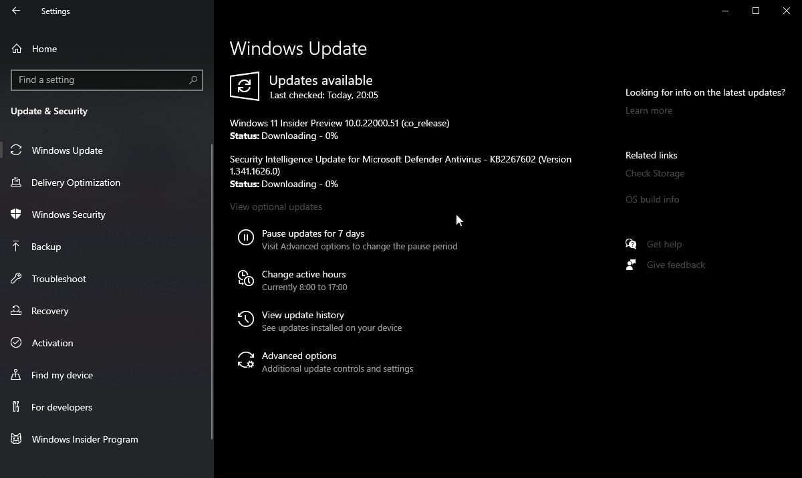The height and width of the screenshot is (478, 802).
Task: Click the active hours clock icon
Action: (x=246, y=278)
